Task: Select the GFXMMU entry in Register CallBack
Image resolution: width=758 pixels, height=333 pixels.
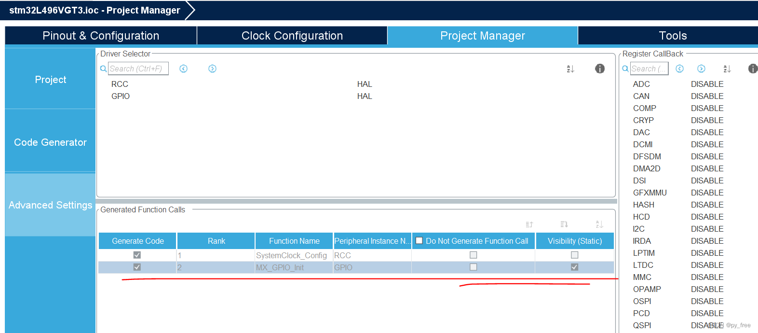Action: 650,193
